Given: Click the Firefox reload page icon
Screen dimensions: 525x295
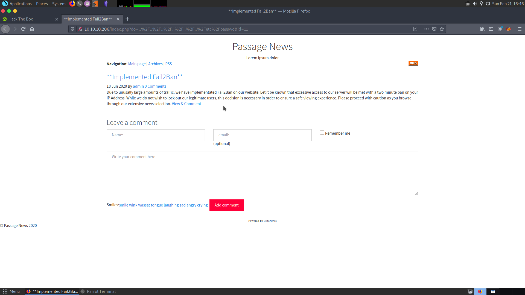Looking at the screenshot, I should tap(23, 29).
